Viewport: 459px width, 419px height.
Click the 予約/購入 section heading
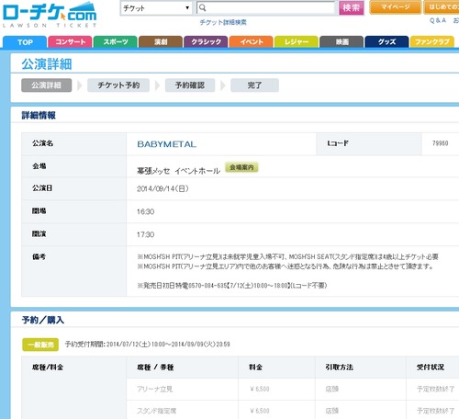[43, 320]
